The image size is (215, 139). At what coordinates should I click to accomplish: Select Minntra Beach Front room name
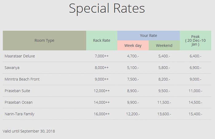22,79
